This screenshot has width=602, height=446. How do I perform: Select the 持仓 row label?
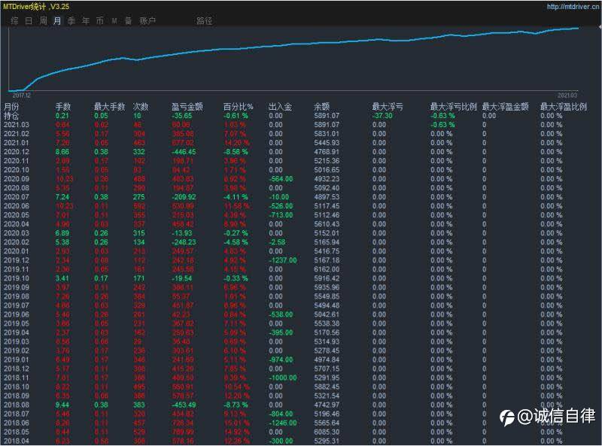(11, 116)
